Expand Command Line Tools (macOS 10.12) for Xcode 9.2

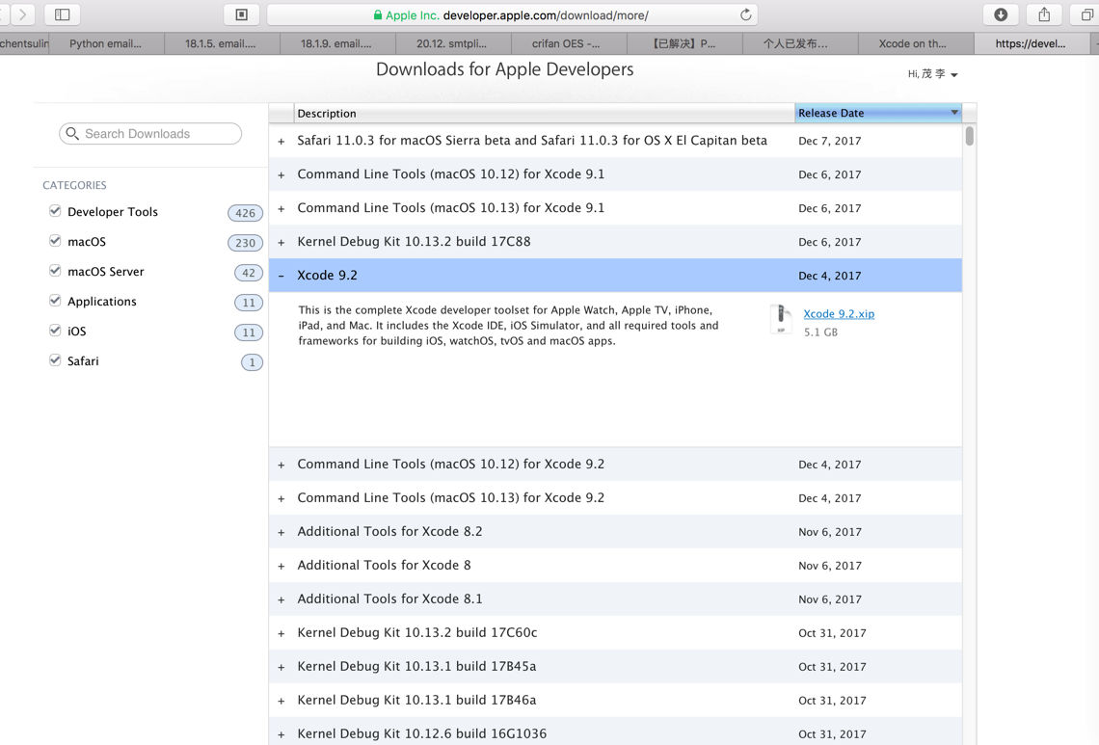(x=281, y=466)
